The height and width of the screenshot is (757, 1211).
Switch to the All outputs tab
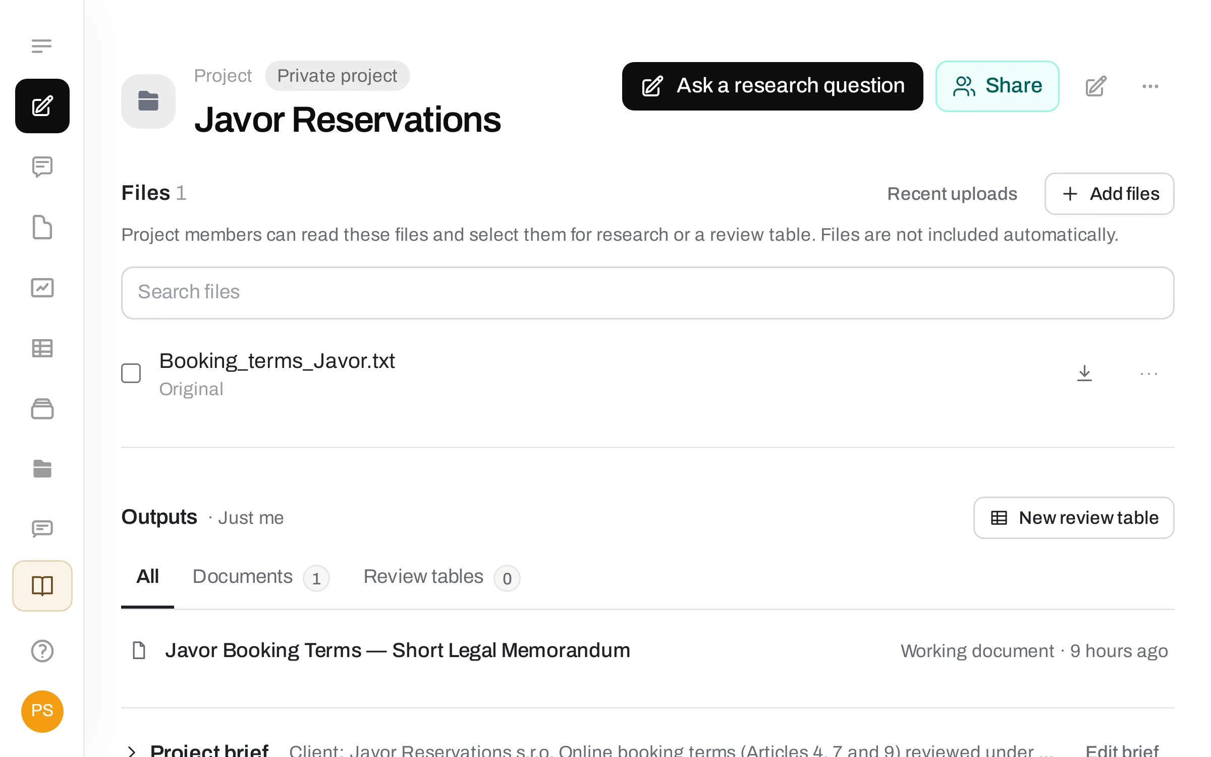[x=147, y=577]
